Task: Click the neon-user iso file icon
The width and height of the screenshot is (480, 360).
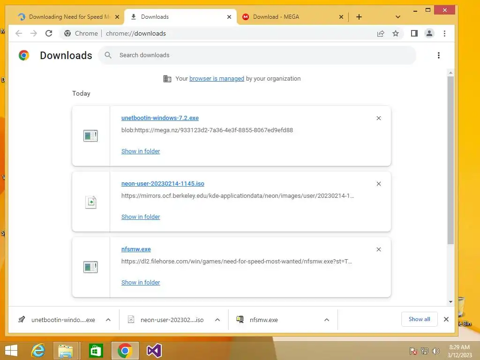Action: (x=90, y=202)
